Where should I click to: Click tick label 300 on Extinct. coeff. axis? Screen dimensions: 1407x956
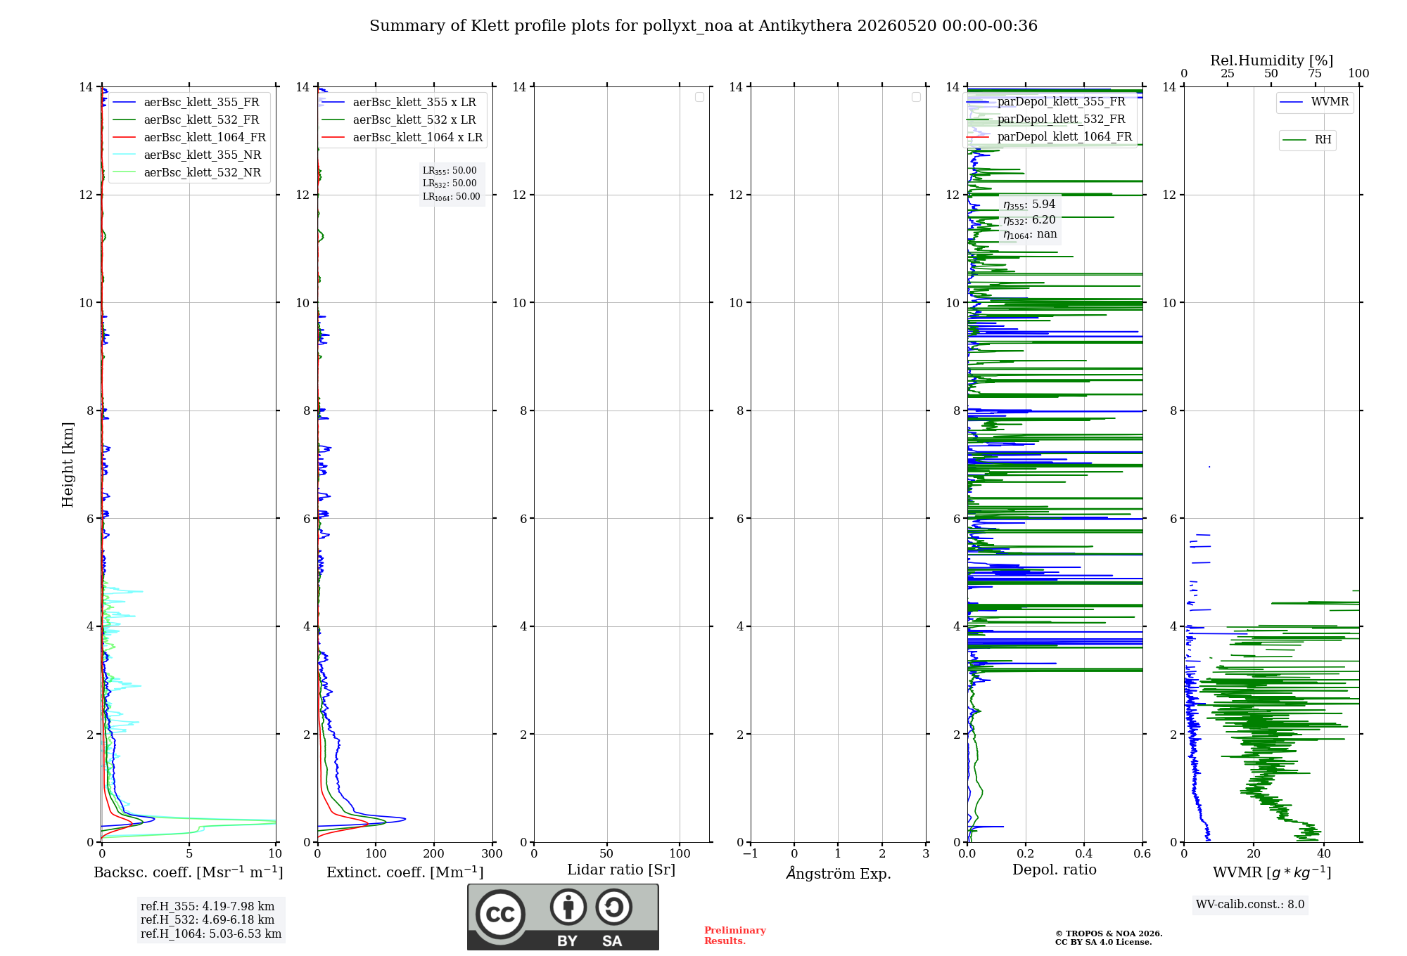tap(492, 853)
